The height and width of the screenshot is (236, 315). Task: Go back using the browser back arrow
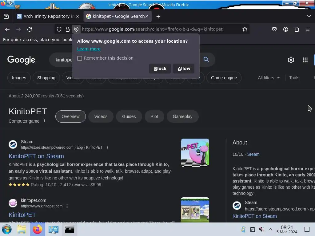click(7, 29)
